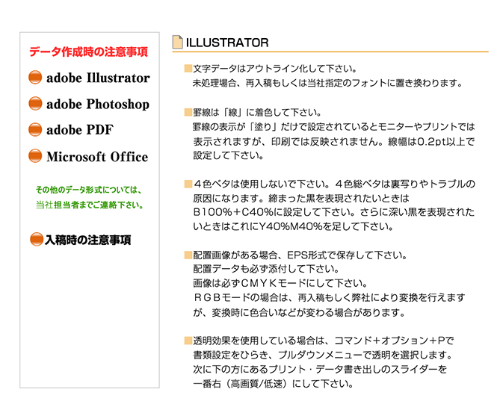Click the orange bullet beside 入稿時の注意事項
Image resolution: width=503 pixels, height=419 pixels.
(37, 240)
